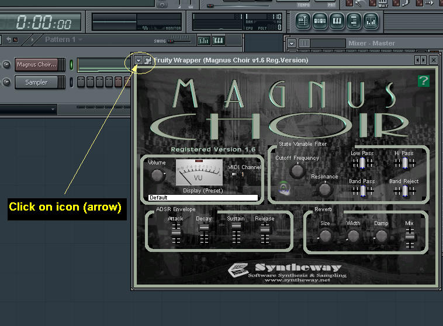This screenshot has height=326, width=443.
Task: Click the CPU and RAM usage panel
Action: point(237,22)
